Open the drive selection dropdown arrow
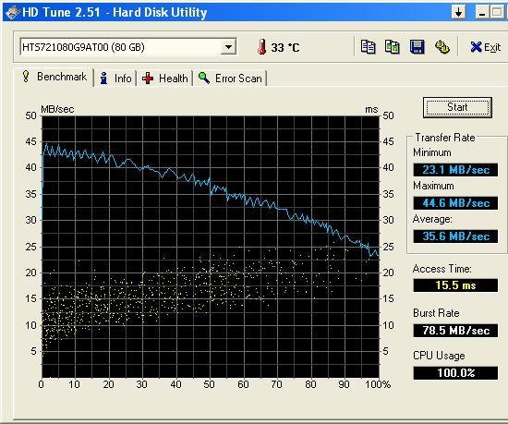This screenshot has width=508, height=424. (228, 47)
